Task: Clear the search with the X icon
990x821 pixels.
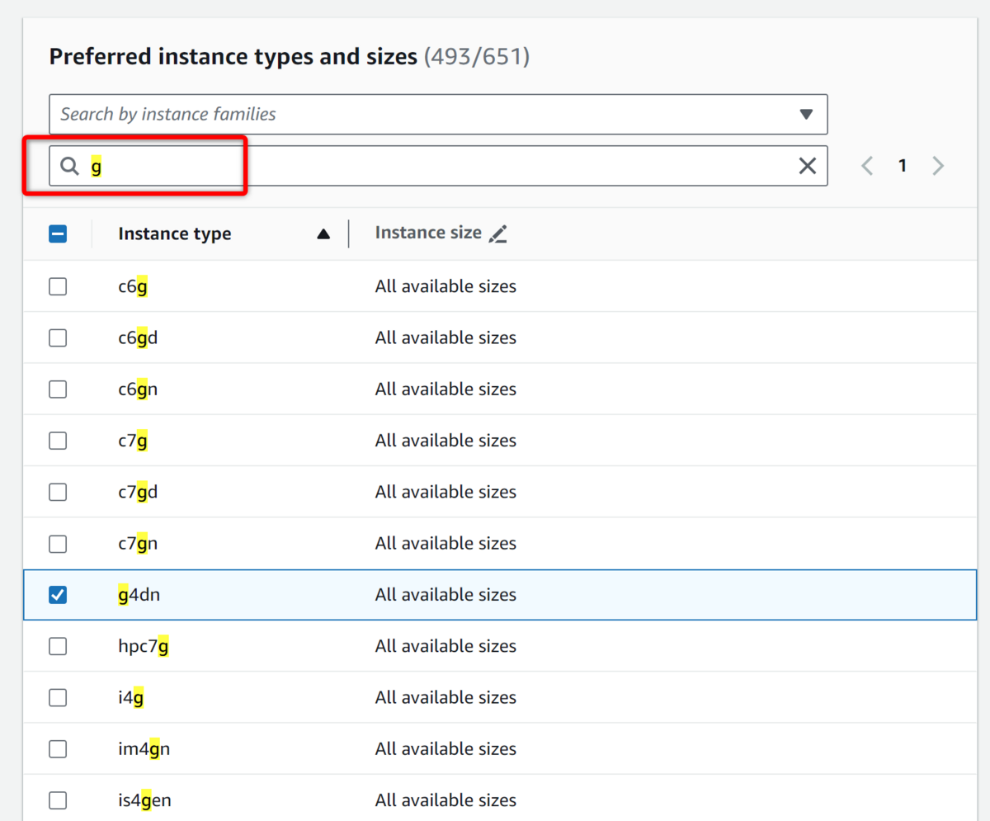Action: (x=807, y=166)
